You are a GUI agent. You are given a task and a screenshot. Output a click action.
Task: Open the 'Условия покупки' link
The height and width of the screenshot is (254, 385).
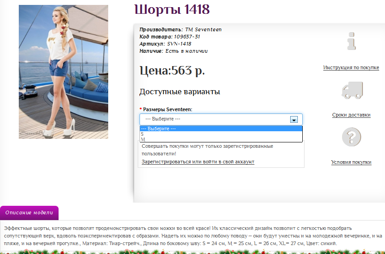351,162
